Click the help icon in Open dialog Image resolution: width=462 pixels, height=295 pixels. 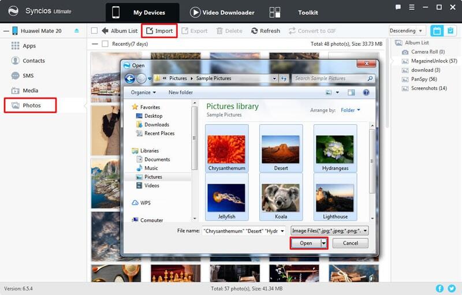tap(366, 92)
